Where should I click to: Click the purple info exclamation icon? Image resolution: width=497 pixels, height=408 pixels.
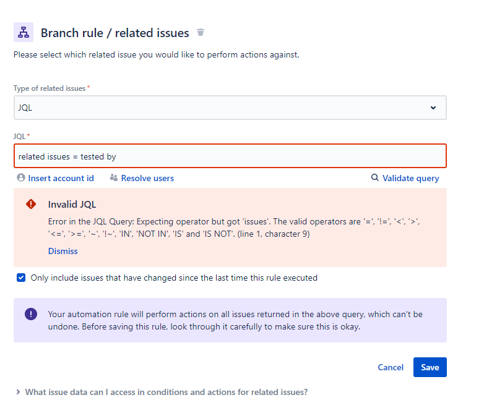(31, 314)
